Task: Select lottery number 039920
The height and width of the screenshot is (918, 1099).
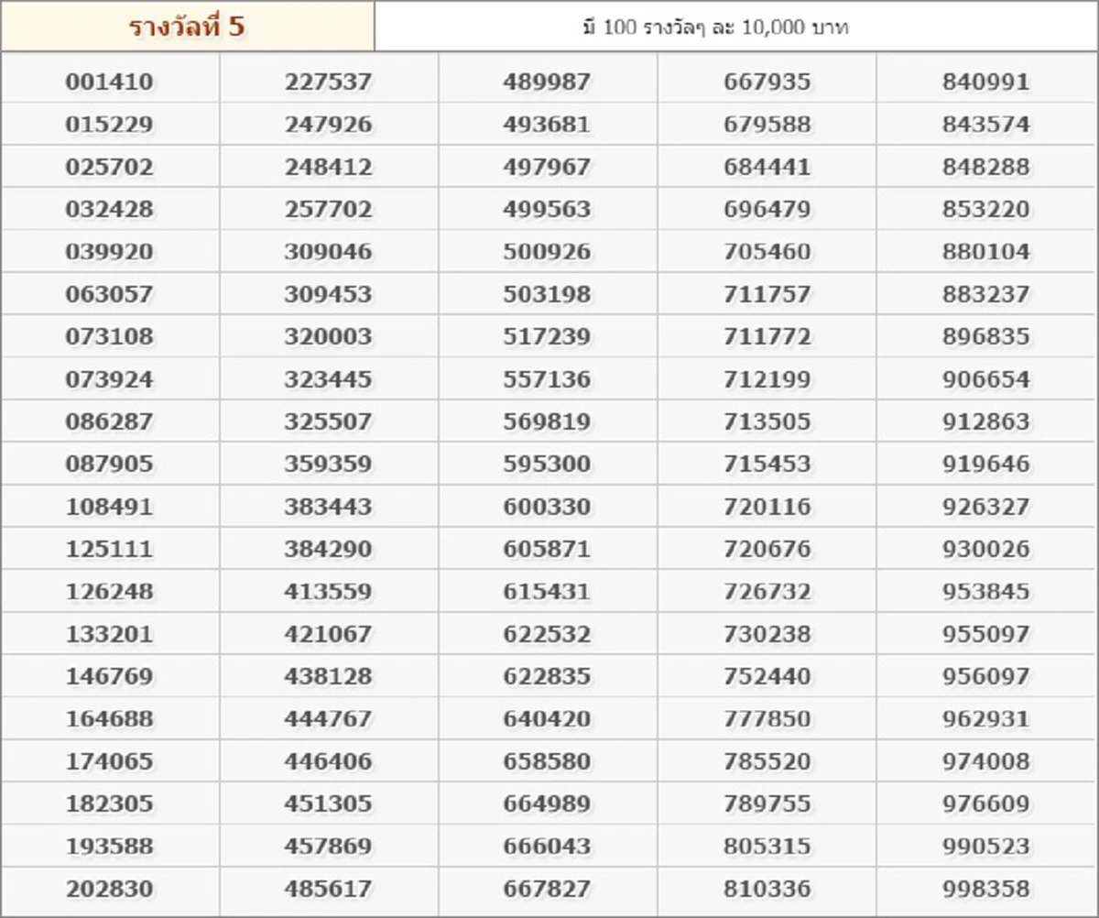Action: [x=110, y=251]
